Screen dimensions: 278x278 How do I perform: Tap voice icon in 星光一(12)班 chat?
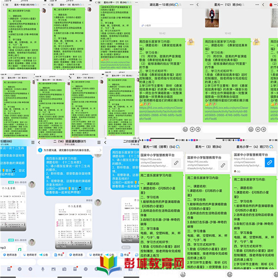(x=264, y=129)
